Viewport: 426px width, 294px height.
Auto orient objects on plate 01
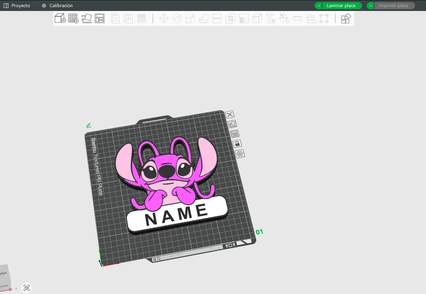pos(232,124)
